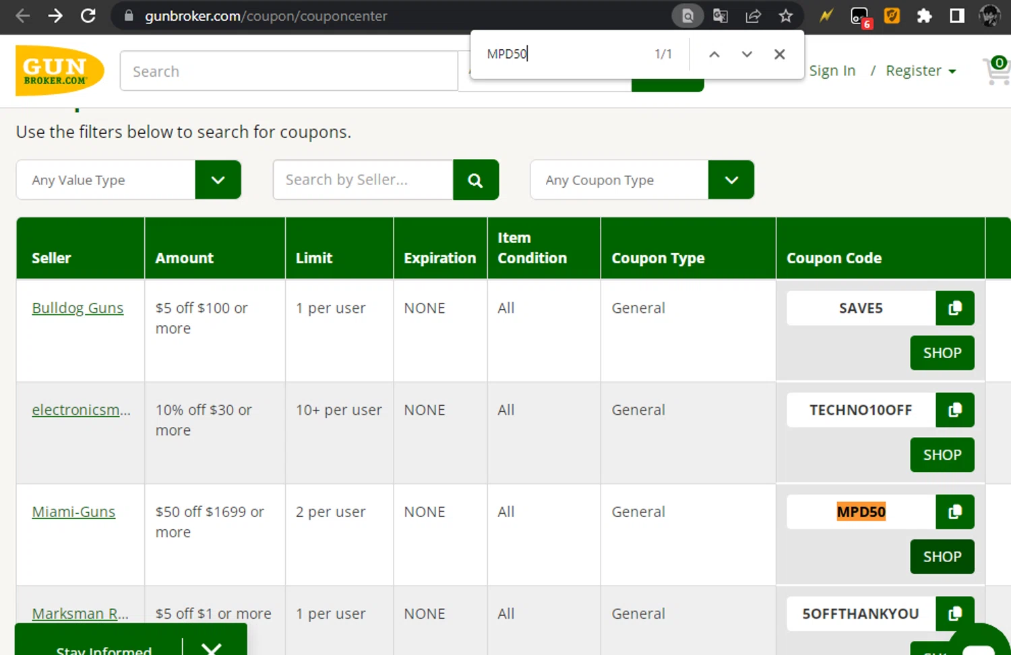
Task: Expand the Any Value Type dropdown
Action: pyautogui.click(x=218, y=180)
